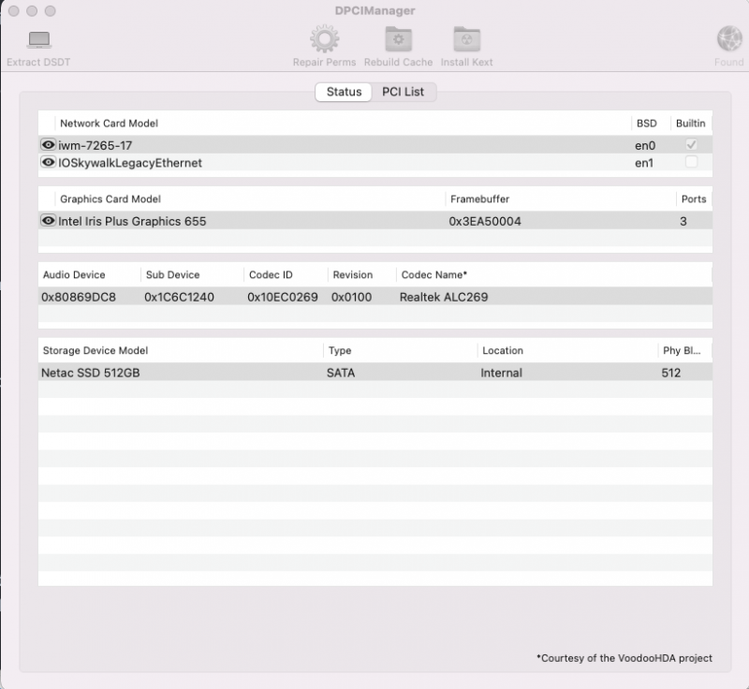The width and height of the screenshot is (749, 689).
Task: Open the Install Kext folder icon
Action: pyautogui.click(x=466, y=39)
